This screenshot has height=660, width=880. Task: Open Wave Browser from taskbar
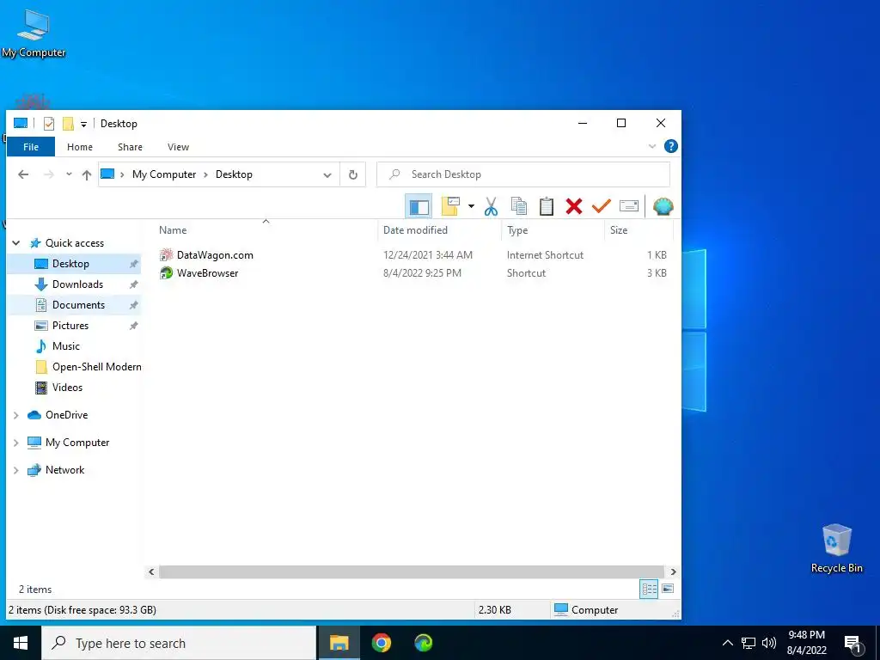point(423,643)
